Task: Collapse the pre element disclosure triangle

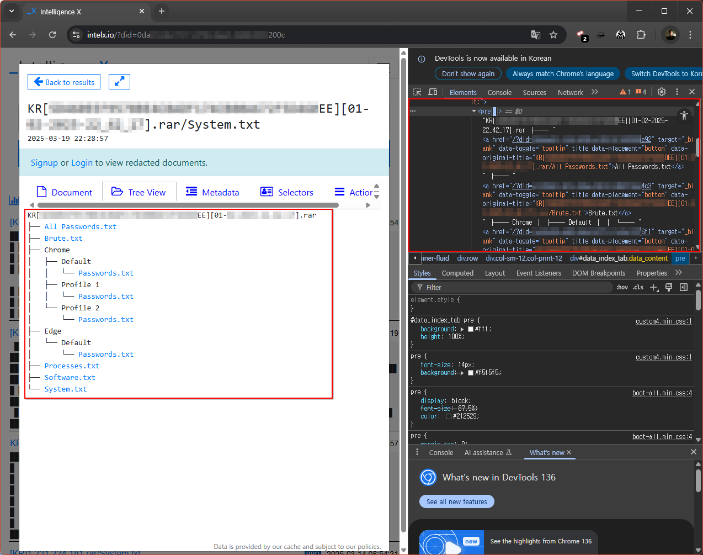Action: [474, 112]
